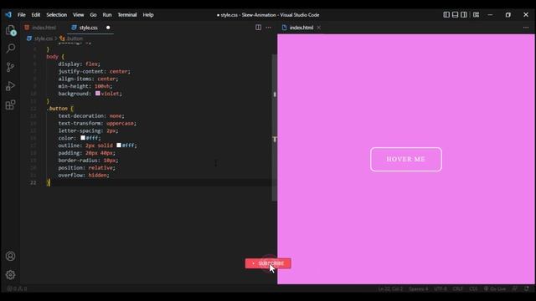Click the editor vertical scrollbar
Image resolution: width=536 pixels, height=301 pixels.
point(274,128)
